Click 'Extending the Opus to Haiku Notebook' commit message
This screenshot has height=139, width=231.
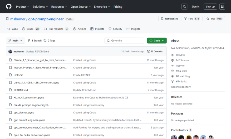click(x=101, y=97)
